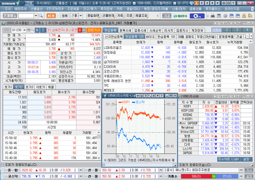Open the stock code 011230 history dropdown
Image resolution: width=255 pixels, height=180 pixels.
(x=24, y=30)
